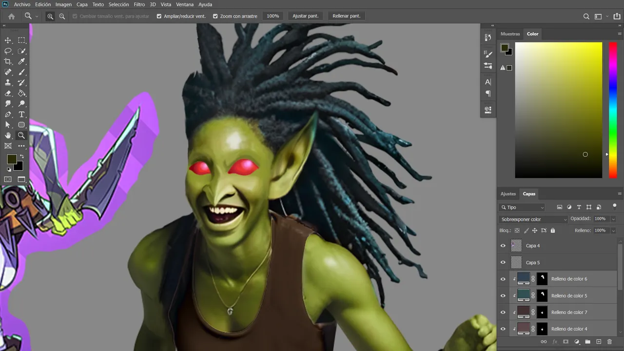Select the Hand tool
Viewport: 624px width, 351px height.
(8, 136)
